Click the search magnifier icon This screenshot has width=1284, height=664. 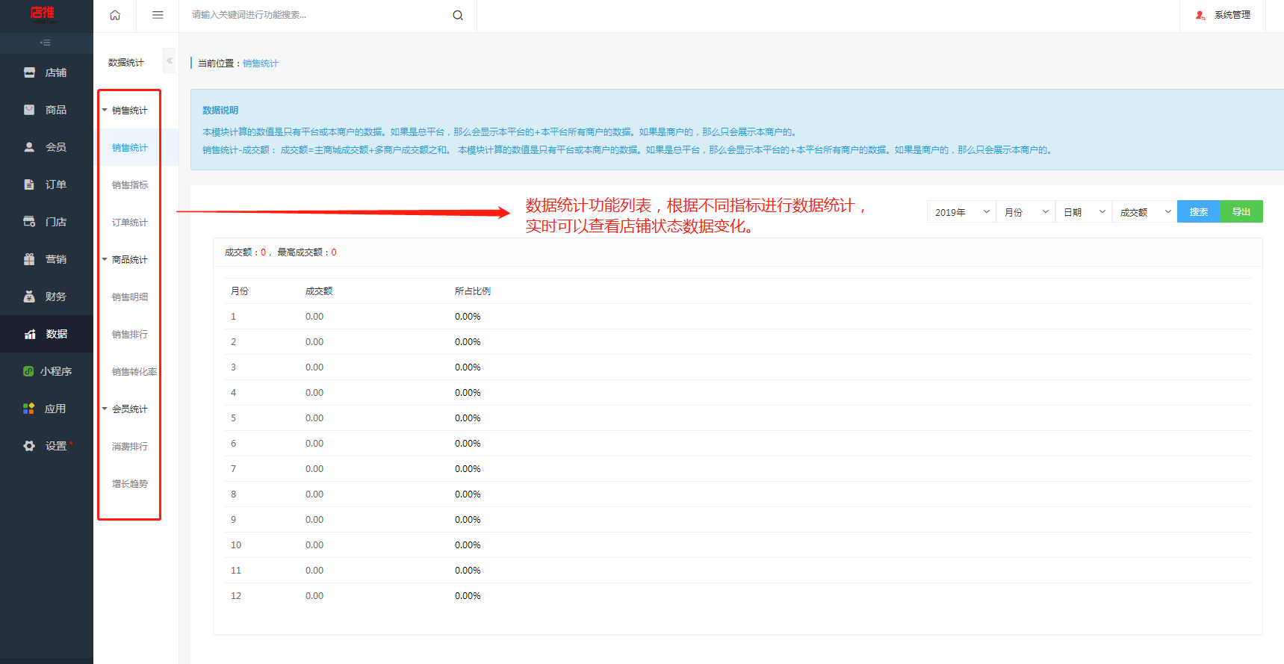pyautogui.click(x=458, y=15)
